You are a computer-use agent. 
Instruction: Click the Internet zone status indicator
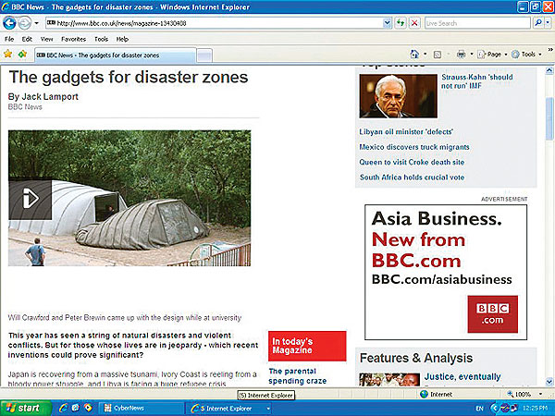pyautogui.click(x=436, y=394)
